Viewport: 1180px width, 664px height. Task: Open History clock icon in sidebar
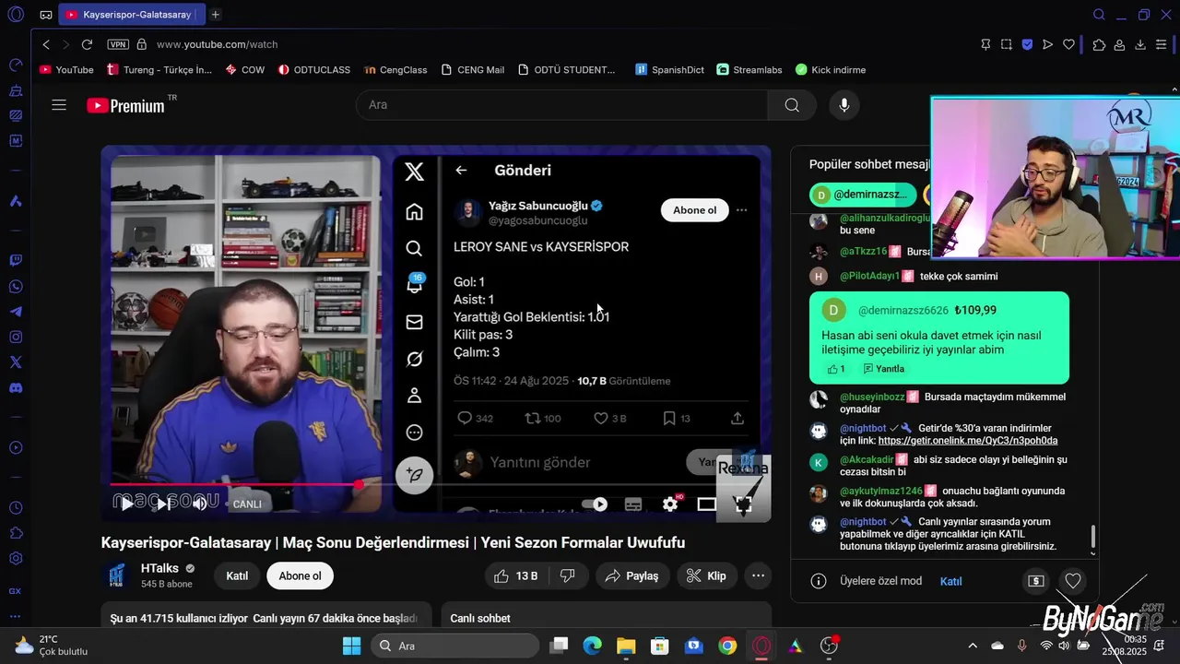(x=16, y=508)
